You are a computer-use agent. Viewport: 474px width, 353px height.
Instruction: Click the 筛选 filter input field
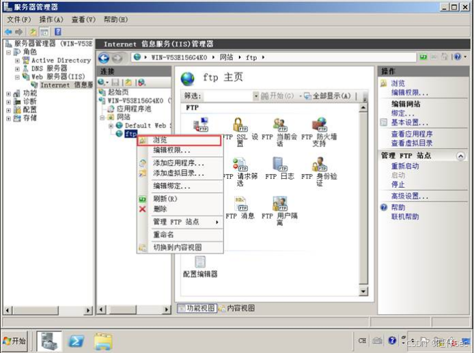[x=228, y=96]
